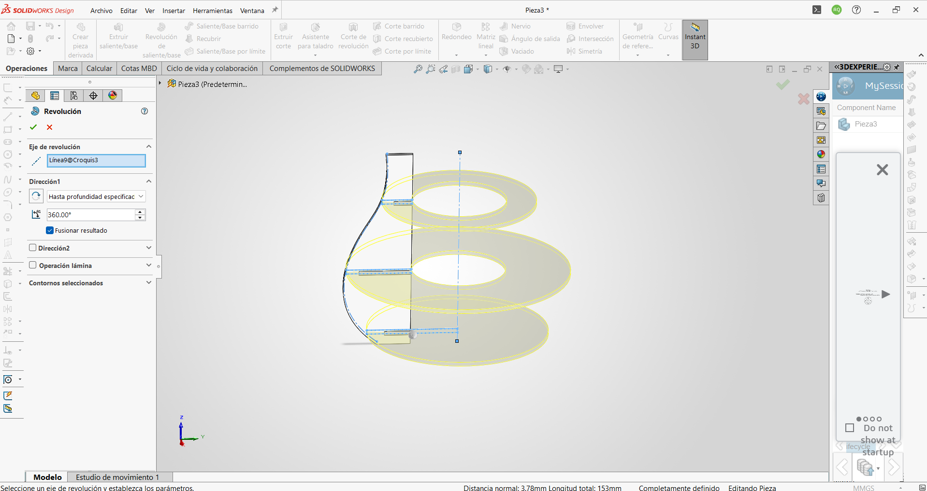The height and width of the screenshot is (491, 927).
Task: Open Revolución help question mark icon
Action: 145,111
